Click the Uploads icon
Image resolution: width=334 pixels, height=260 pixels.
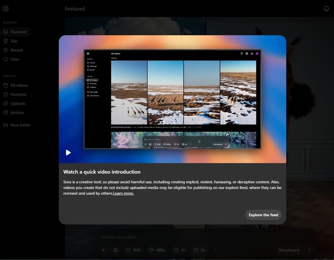[x=6, y=104]
